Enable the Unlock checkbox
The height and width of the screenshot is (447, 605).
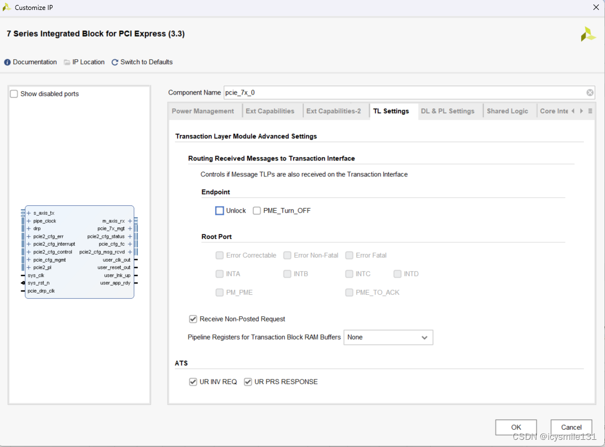(220, 211)
